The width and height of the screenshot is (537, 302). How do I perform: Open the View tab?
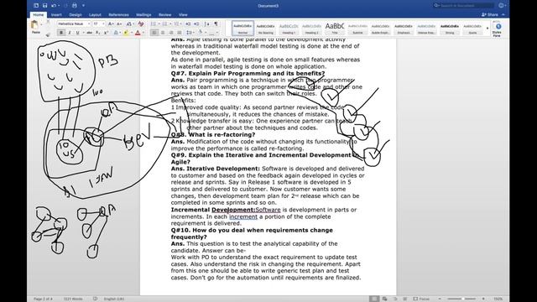[183, 15]
